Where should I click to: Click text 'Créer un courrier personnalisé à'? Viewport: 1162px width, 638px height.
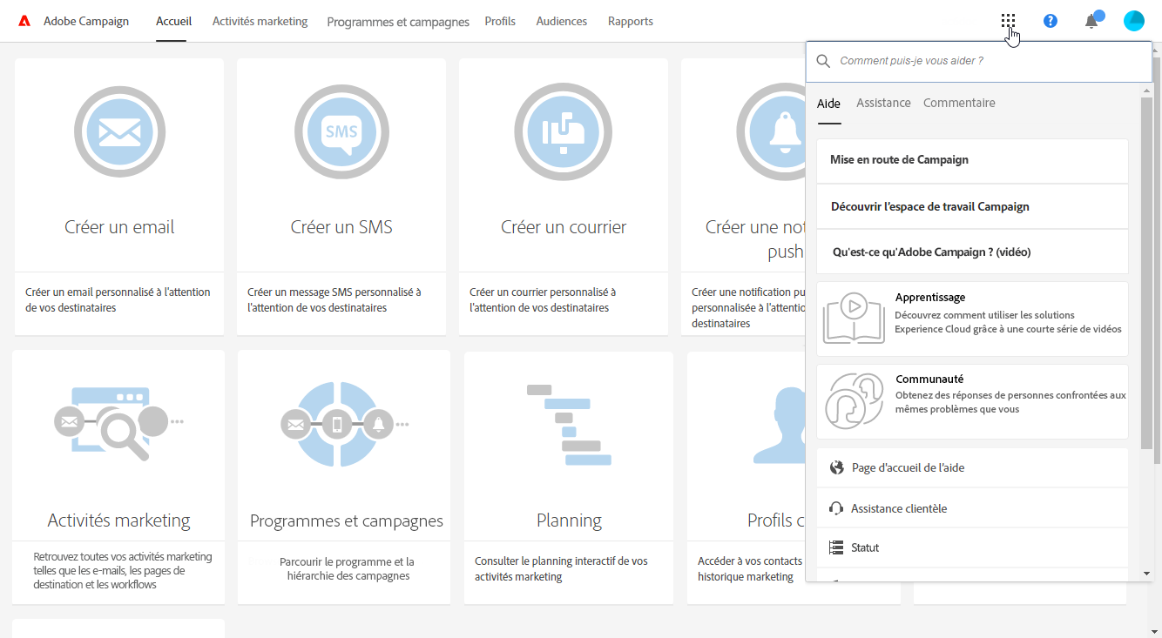click(543, 292)
